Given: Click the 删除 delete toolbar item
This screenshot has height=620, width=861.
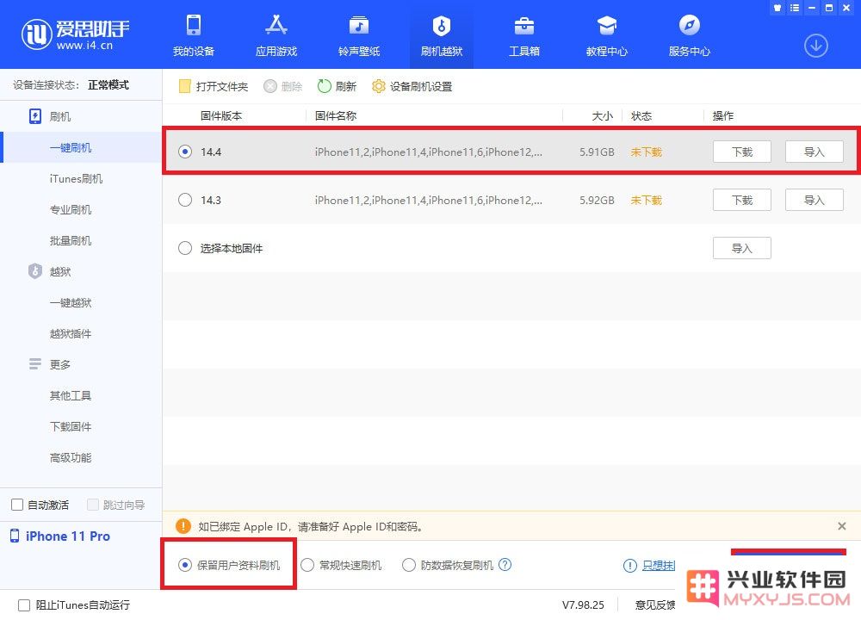Looking at the screenshot, I should [x=282, y=86].
